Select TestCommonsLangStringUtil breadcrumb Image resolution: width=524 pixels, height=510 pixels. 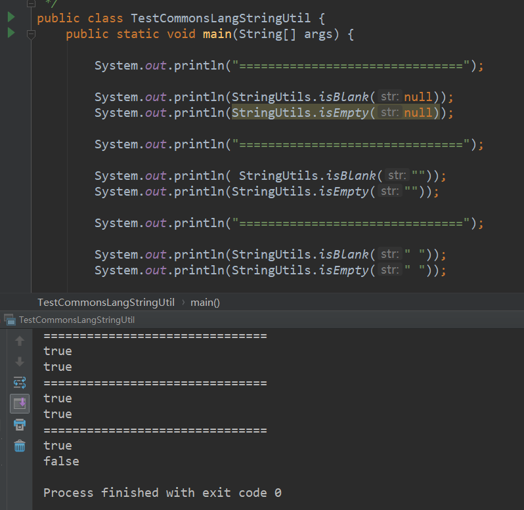pos(106,303)
